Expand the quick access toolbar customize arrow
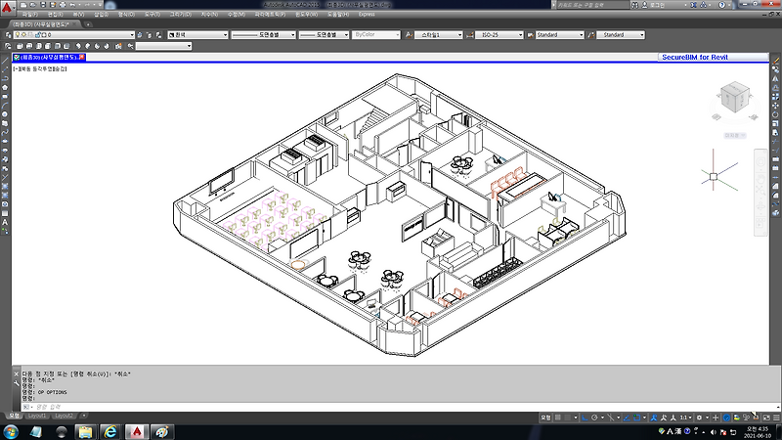The width and height of the screenshot is (782, 440). tap(101, 5)
